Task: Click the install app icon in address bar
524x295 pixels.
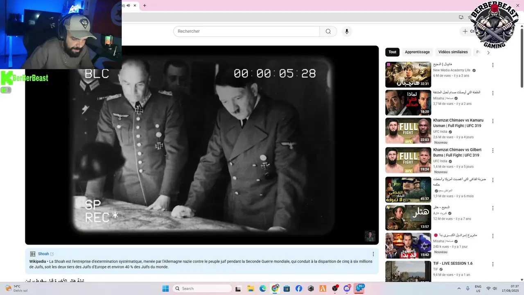Action: coord(461,17)
